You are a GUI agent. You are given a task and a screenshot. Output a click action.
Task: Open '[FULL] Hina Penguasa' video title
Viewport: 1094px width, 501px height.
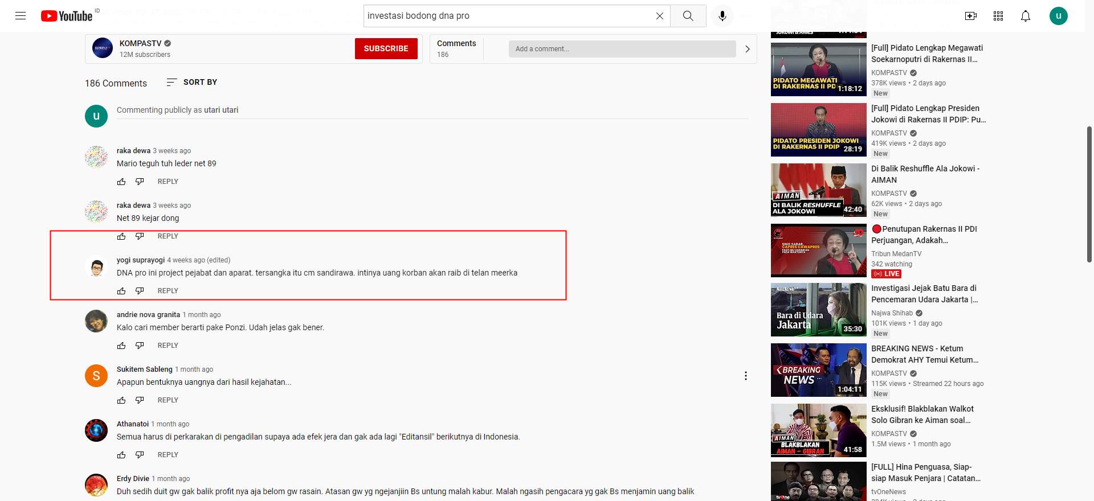tap(926, 473)
